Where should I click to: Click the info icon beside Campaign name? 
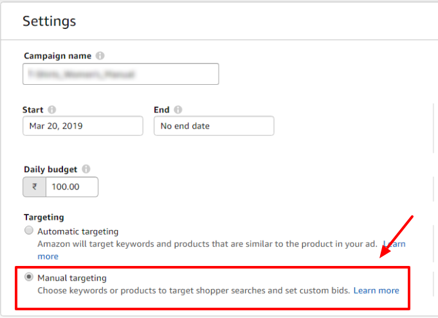coord(100,56)
